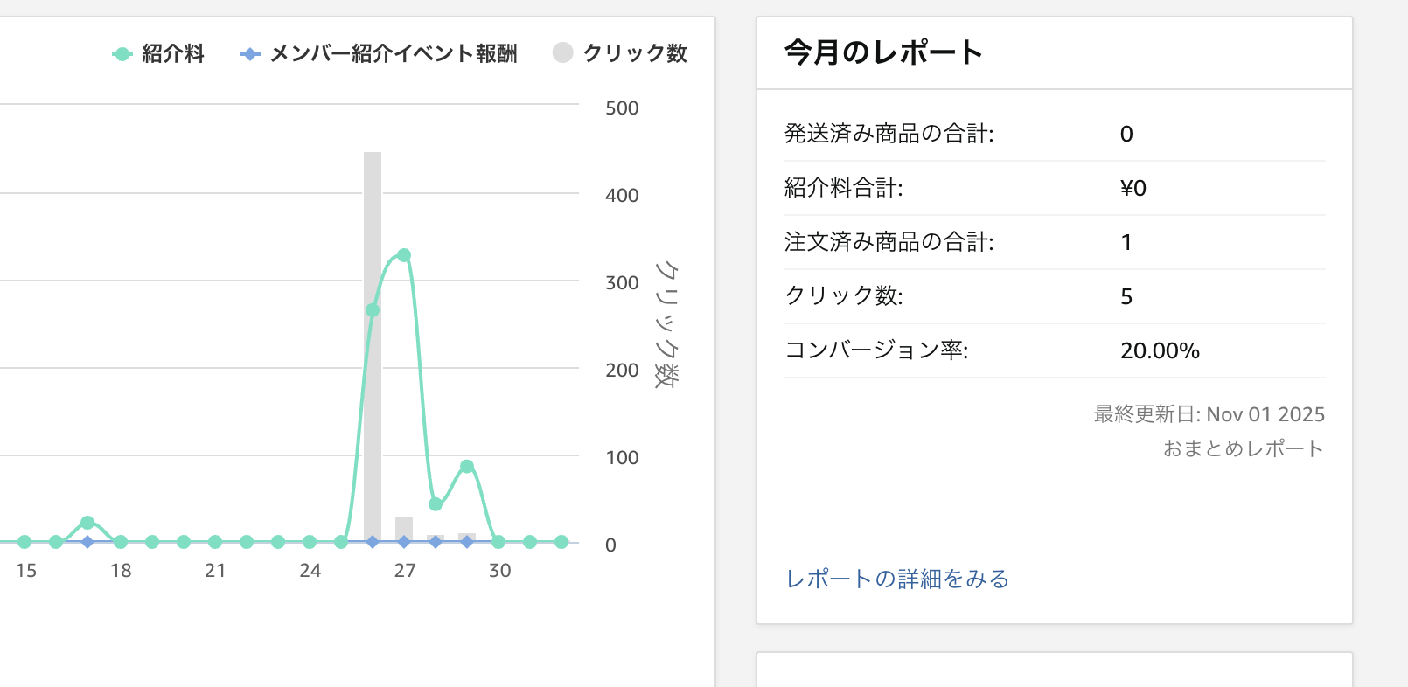Select the green data point near day 29
The height and width of the screenshot is (687, 1408).
[x=467, y=466]
